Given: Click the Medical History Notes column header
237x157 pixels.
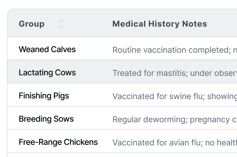Looking at the screenshot, I should (160, 24).
